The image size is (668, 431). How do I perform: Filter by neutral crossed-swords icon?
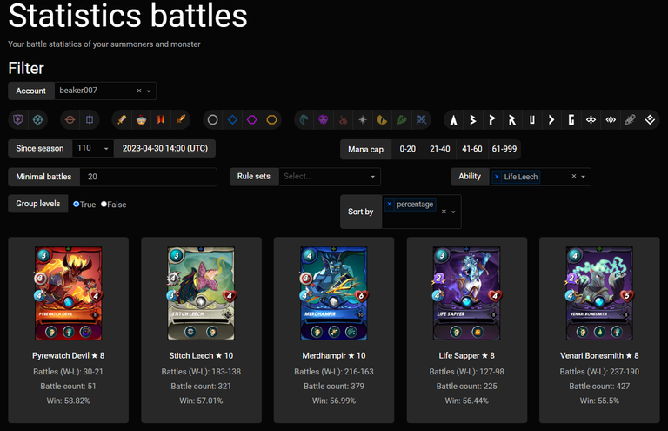421,120
